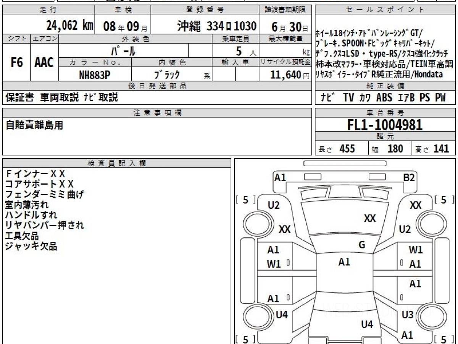This screenshot has height=344, width=458.
Task: Click the 注意事項欄 header
Action: tap(158, 113)
